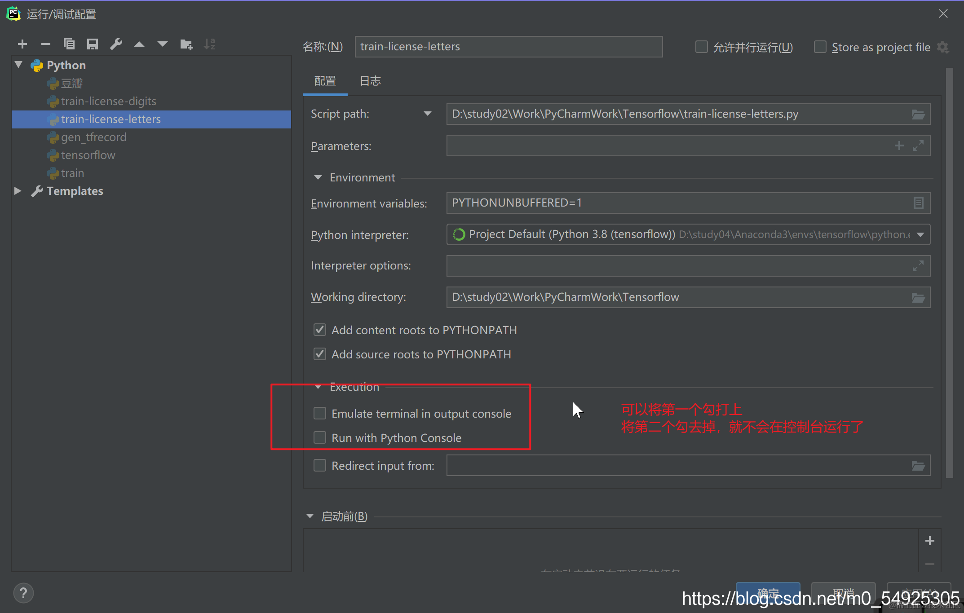The width and height of the screenshot is (964, 613).
Task: Click the name field containing train-license-letters
Action: click(508, 47)
